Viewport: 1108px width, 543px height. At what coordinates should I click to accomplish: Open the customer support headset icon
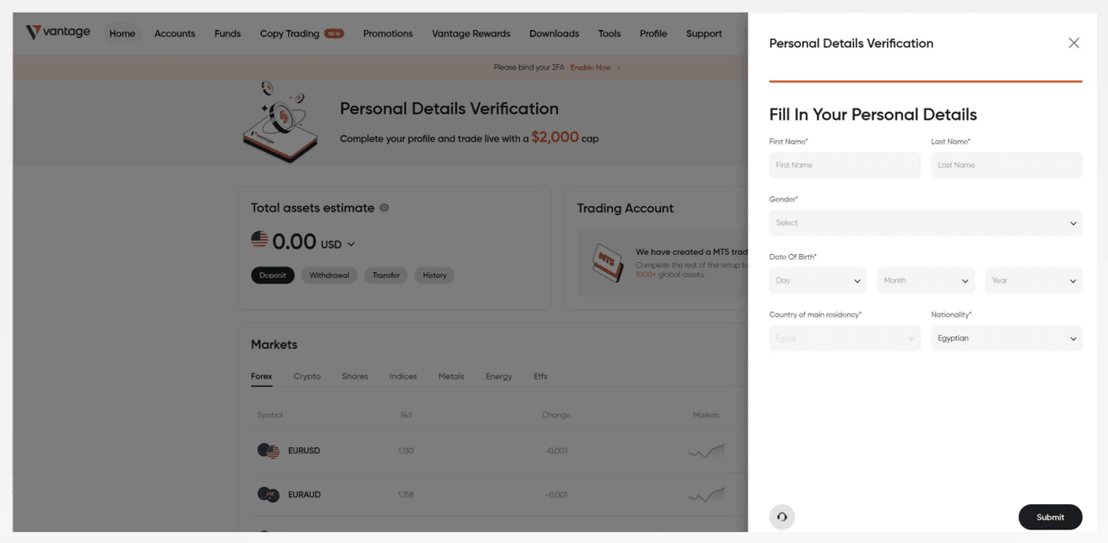(782, 517)
